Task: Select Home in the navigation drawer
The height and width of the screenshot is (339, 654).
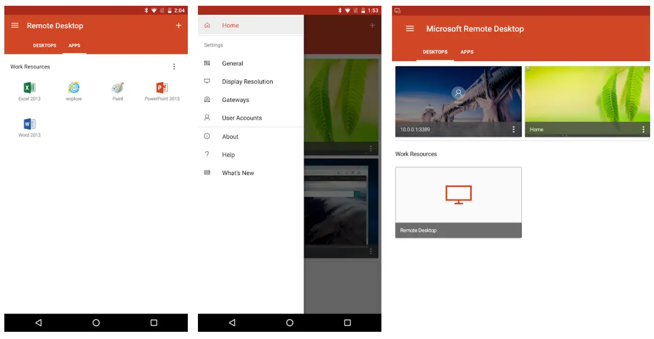Action: pos(251,25)
